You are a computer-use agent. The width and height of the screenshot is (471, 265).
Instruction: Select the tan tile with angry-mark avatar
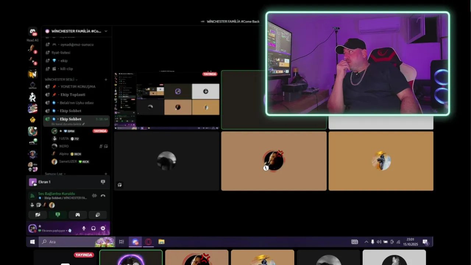point(274,161)
